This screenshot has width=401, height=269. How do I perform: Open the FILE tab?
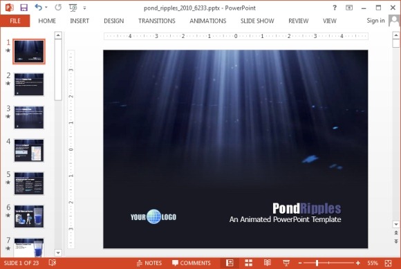[15, 21]
